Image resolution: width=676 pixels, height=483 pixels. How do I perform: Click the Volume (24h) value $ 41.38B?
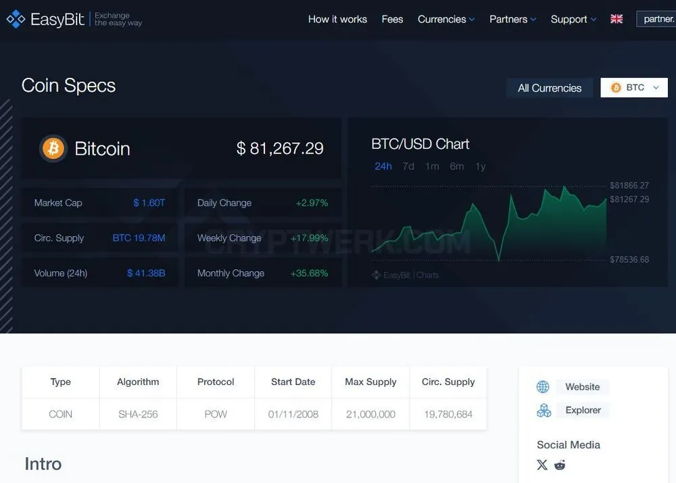(x=146, y=273)
